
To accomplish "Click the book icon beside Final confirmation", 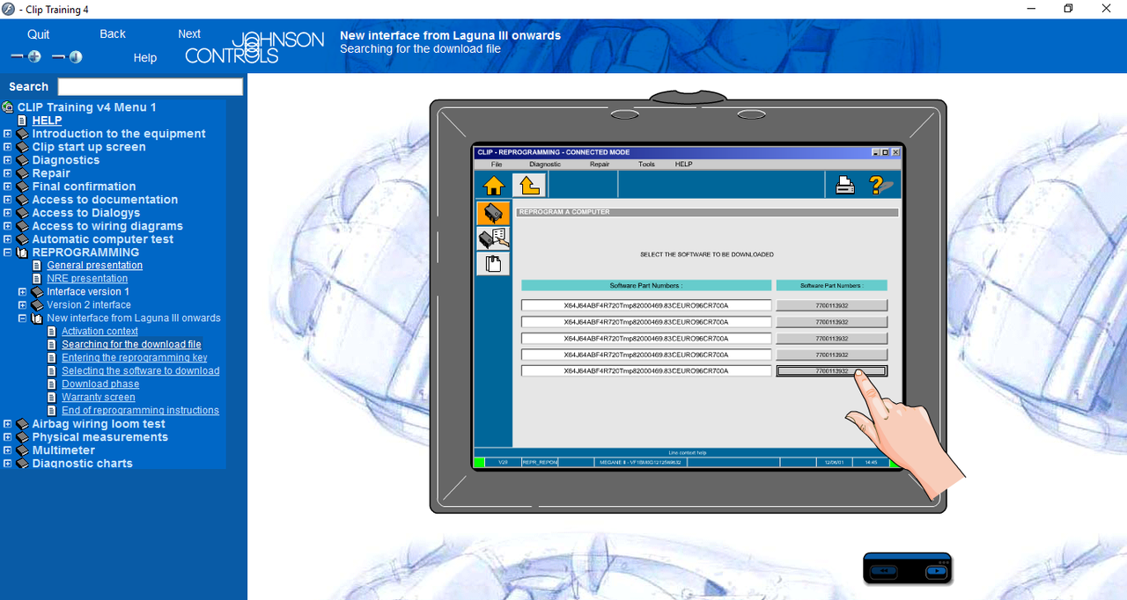I will (22, 187).
